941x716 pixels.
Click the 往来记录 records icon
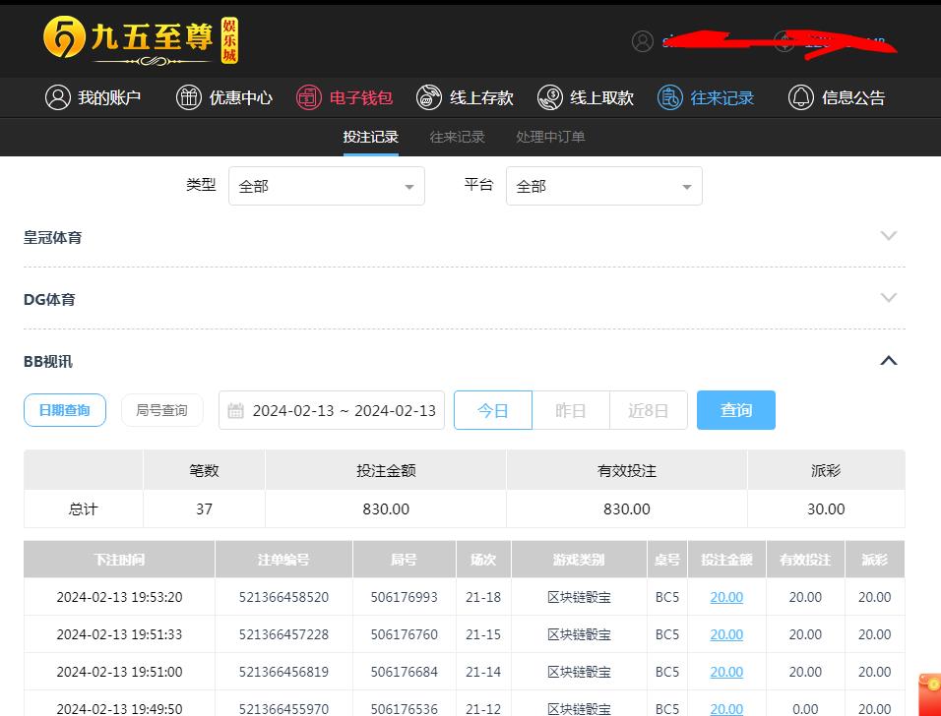[670, 97]
